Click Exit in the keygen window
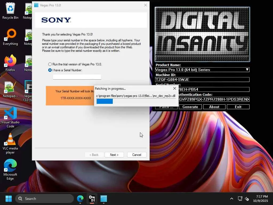This screenshot has width=273, height=205. click(x=238, y=107)
